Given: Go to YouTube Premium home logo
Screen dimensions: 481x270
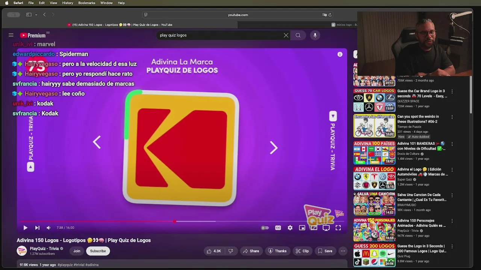Looking at the screenshot, I should tap(33, 35).
